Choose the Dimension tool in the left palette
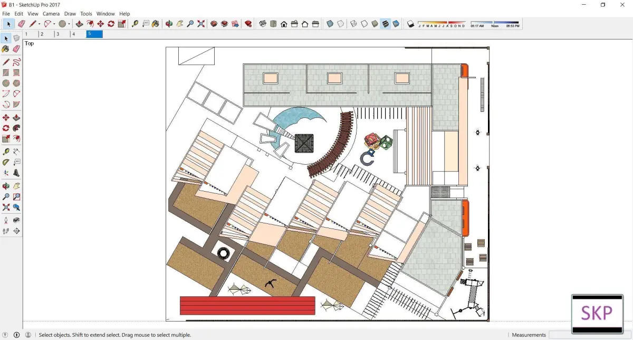 pos(16,152)
